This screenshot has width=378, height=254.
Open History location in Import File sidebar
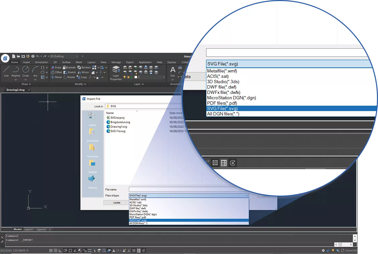click(92, 119)
